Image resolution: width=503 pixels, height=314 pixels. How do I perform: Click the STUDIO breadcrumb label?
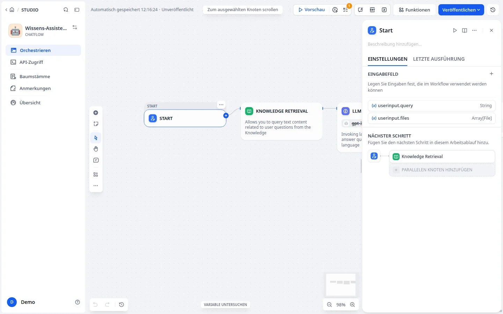[x=30, y=10]
